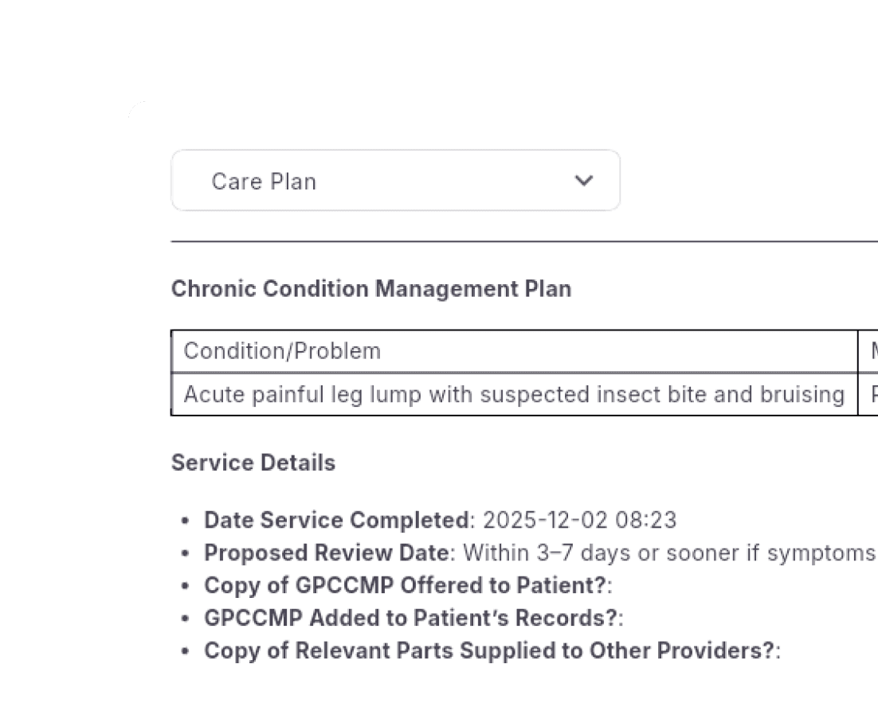This screenshot has width=878, height=707.
Task: Click Copy of Relevant Parts Supplied line
Action: click(x=490, y=650)
